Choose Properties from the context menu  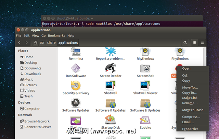pos(190,129)
